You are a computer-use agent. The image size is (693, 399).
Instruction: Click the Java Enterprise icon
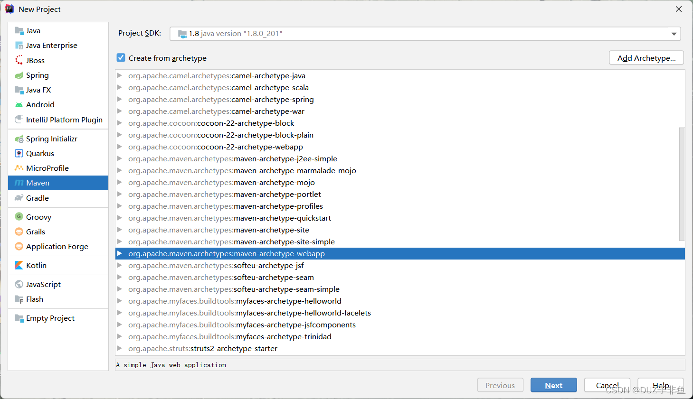click(19, 46)
